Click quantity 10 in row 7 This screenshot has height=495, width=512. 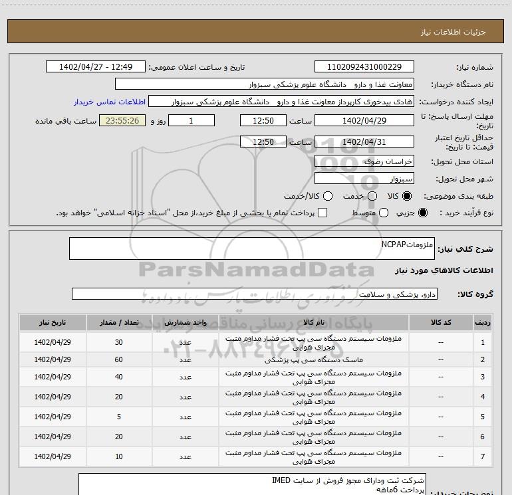click(119, 456)
